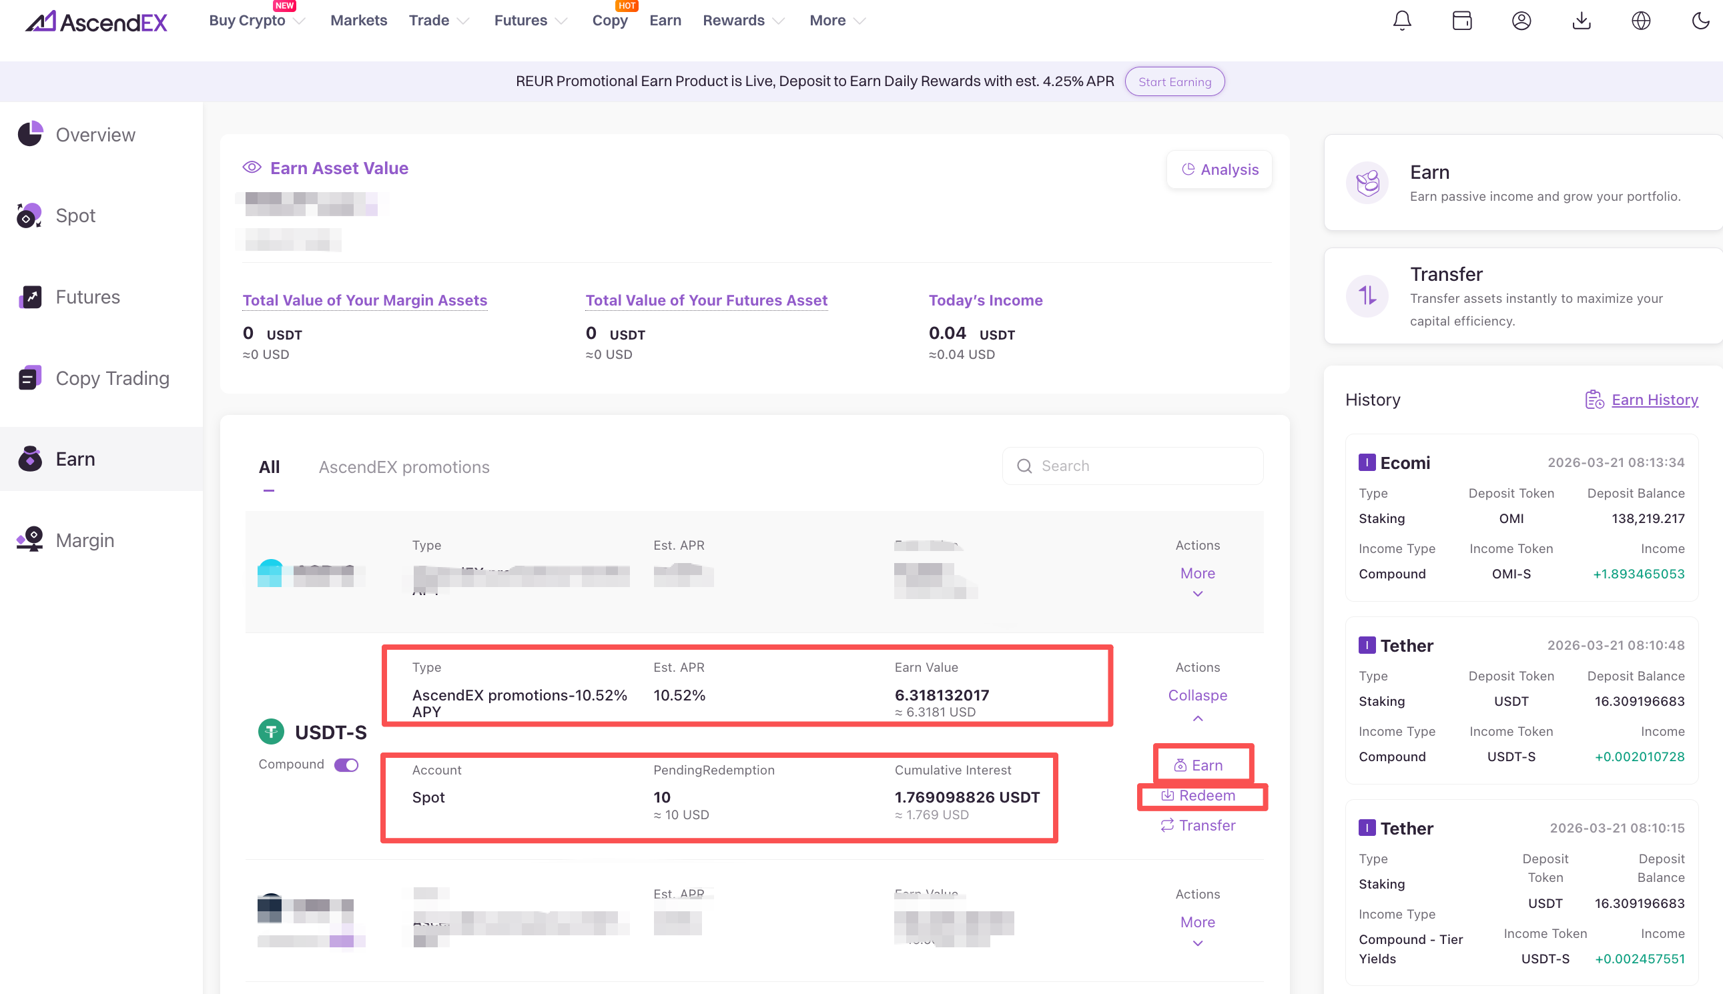
Task: Open Markets in the top menu
Action: point(358,21)
